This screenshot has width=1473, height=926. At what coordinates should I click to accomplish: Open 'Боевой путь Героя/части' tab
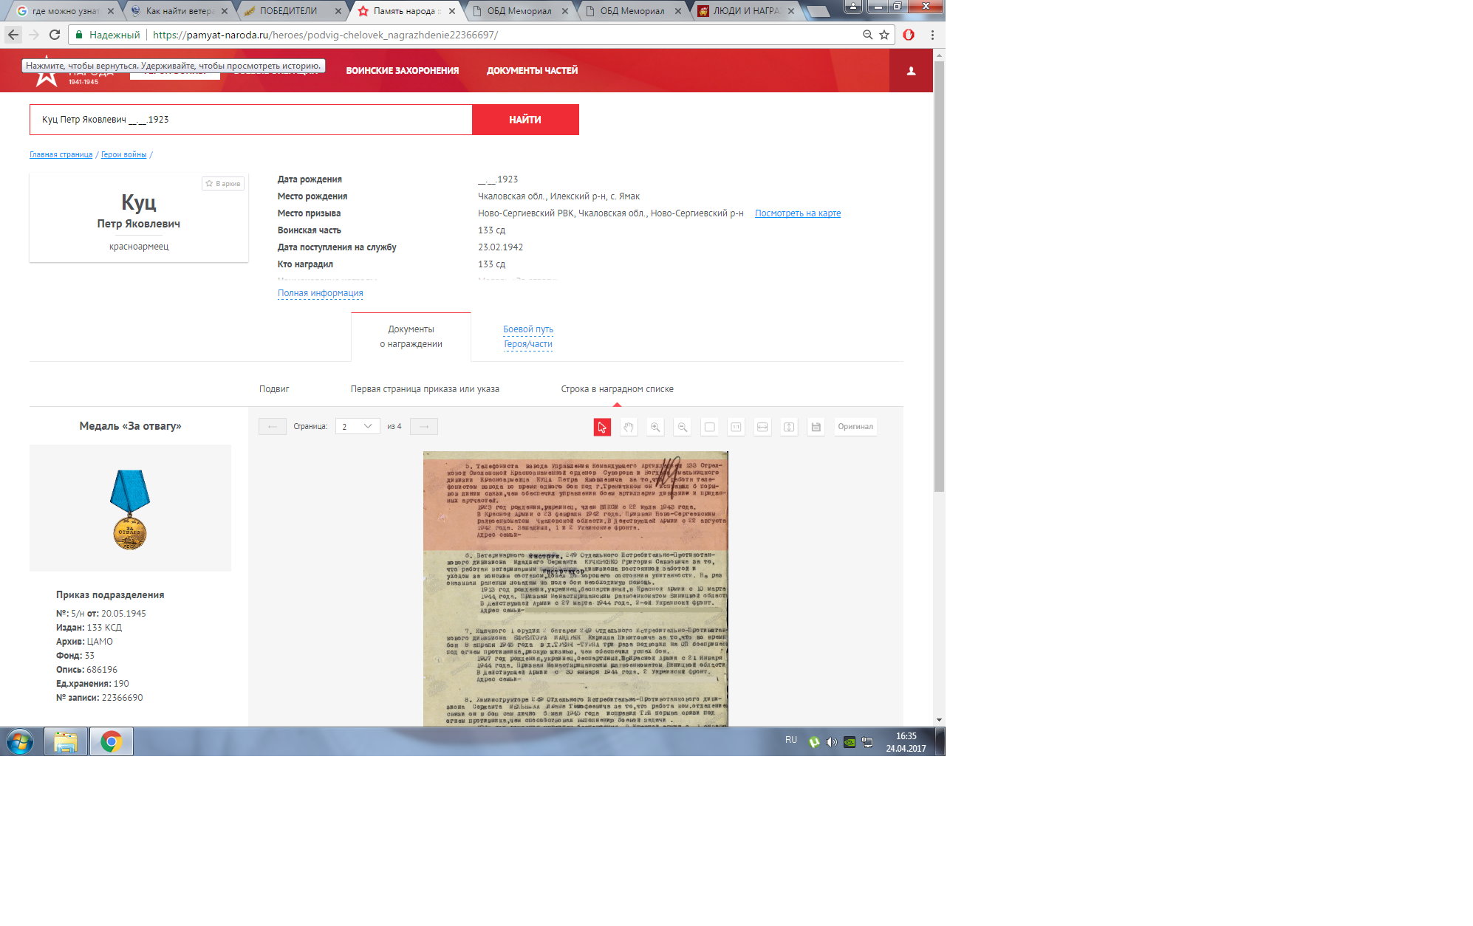click(528, 337)
